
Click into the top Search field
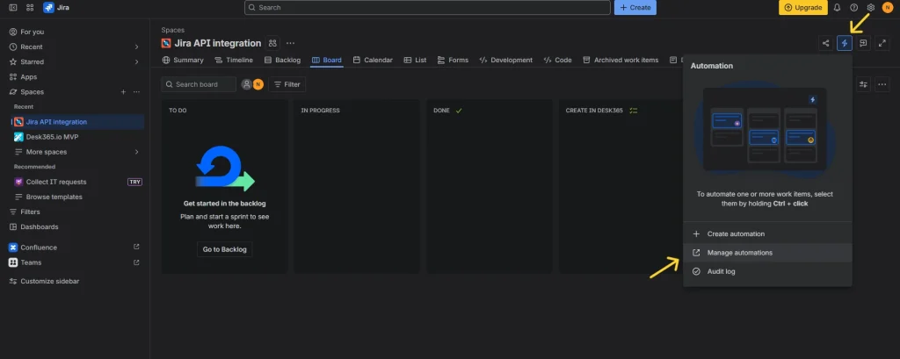(x=427, y=7)
